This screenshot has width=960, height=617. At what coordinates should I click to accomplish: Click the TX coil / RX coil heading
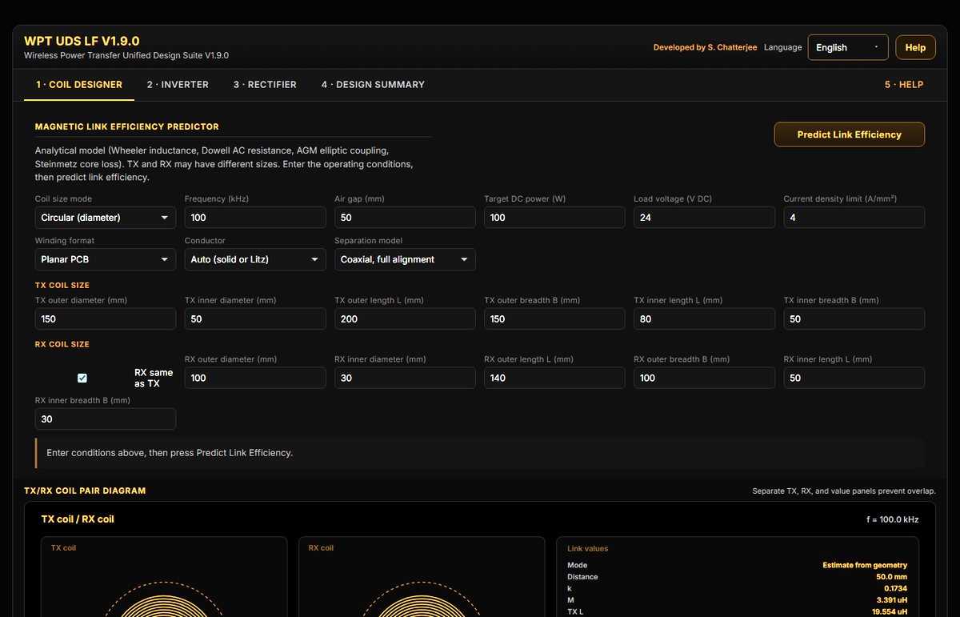(78, 519)
